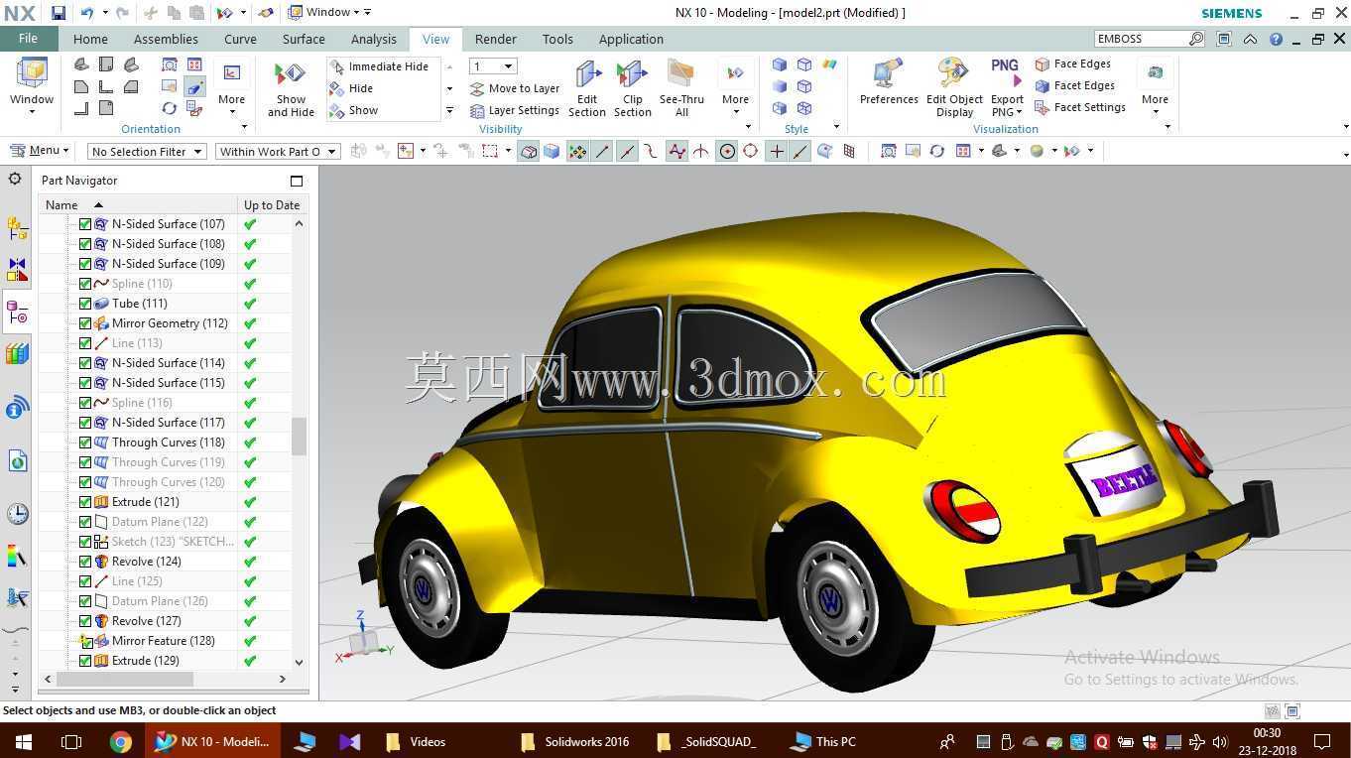Click the Clip Section tool

[x=632, y=89]
